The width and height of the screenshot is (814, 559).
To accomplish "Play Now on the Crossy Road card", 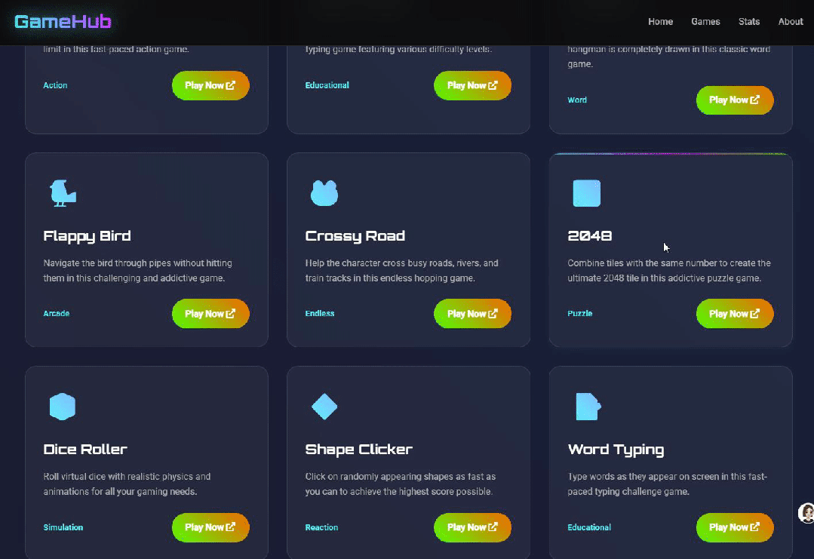I will (472, 314).
